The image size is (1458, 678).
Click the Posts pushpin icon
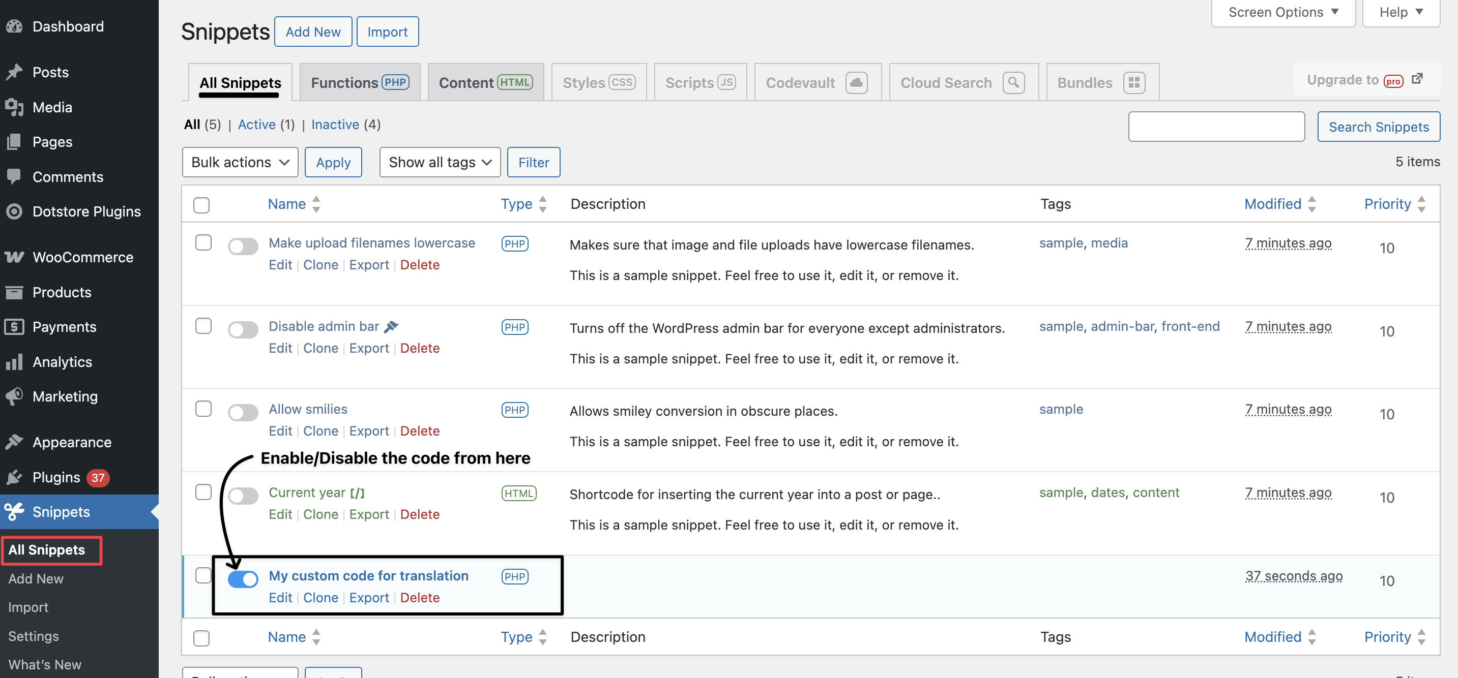(x=14, y=72)
